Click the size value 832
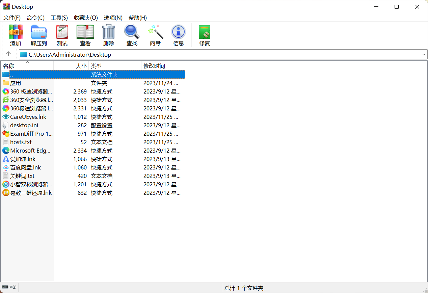The image size is (428, 293). tap(82, 193)
